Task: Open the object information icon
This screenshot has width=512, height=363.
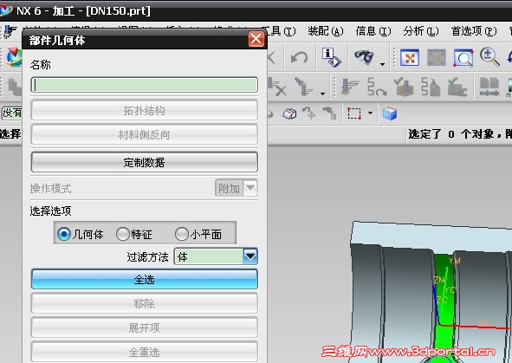Action: (x=331, y=57)
